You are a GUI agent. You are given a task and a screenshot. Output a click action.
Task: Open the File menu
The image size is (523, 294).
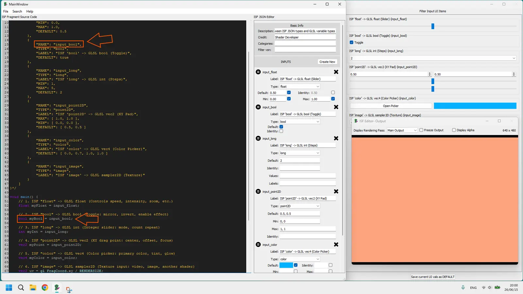(x=6, y=11)
